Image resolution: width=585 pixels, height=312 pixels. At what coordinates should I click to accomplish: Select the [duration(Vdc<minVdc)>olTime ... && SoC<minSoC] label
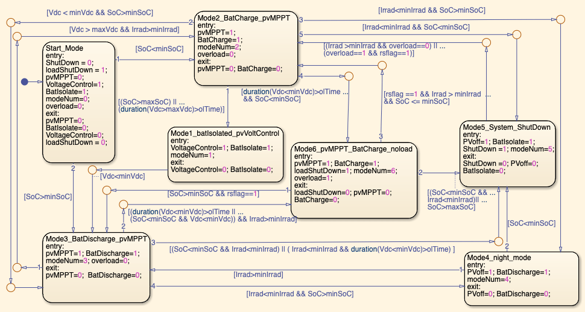[x=295, y=95]
